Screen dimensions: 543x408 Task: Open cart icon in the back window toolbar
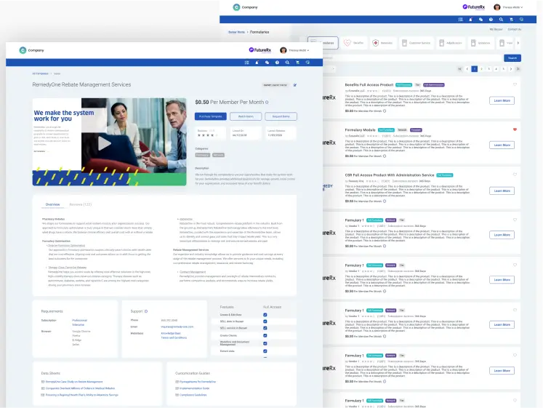511,20
